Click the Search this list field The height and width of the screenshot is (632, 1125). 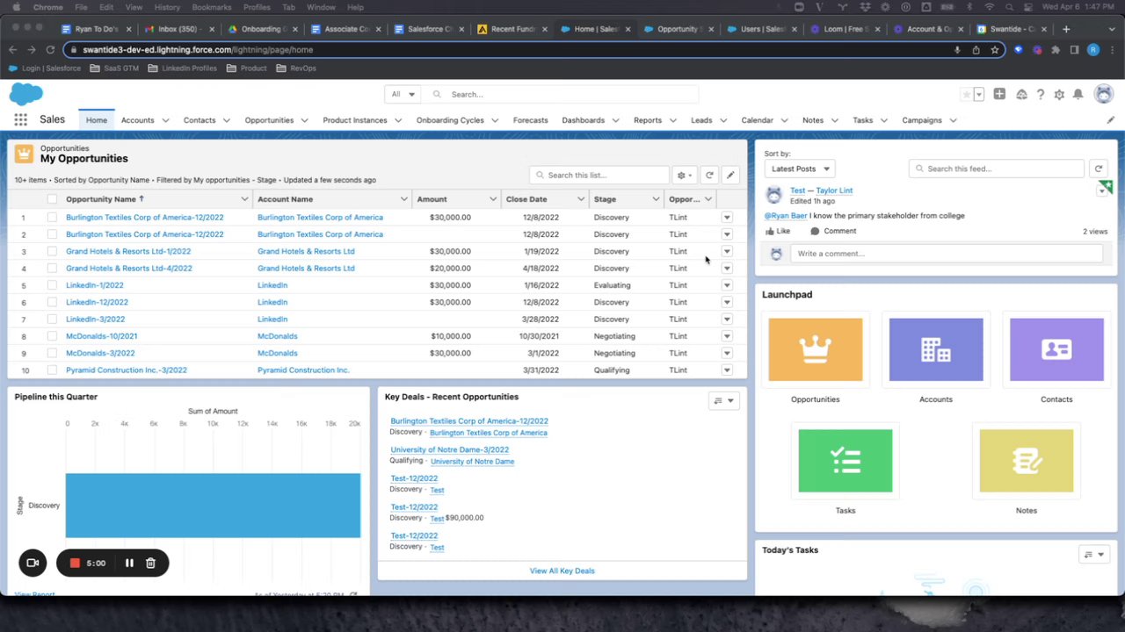[x=599, y=175]
